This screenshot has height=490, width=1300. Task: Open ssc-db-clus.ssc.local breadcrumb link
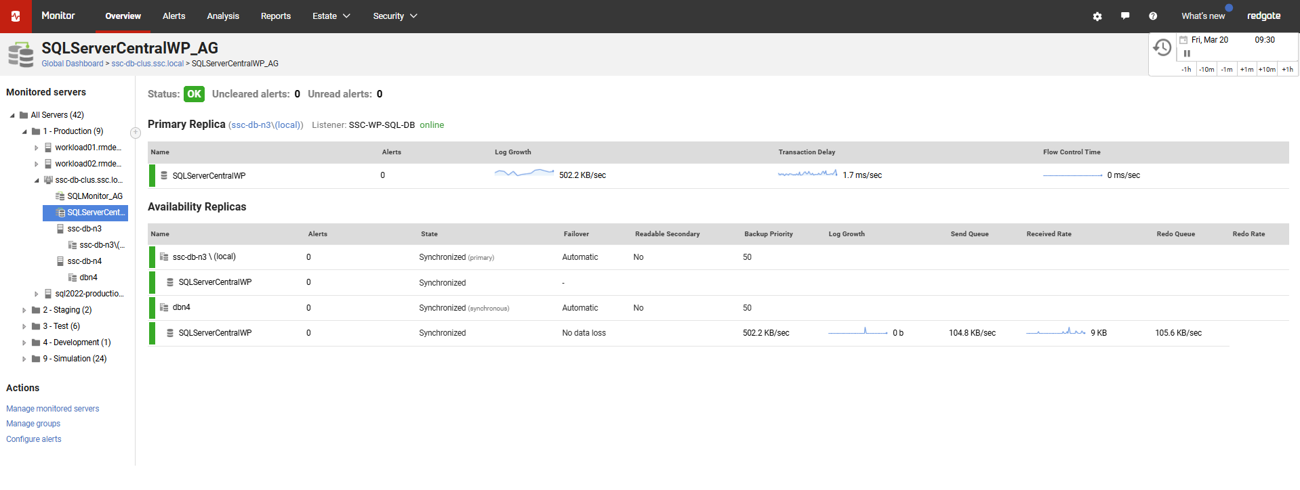pyautogui.click(x=147, y=64)
